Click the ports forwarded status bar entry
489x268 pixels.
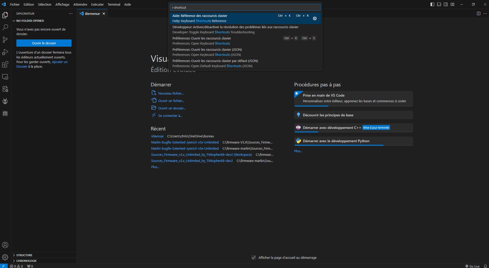click(x=30, y=266)
